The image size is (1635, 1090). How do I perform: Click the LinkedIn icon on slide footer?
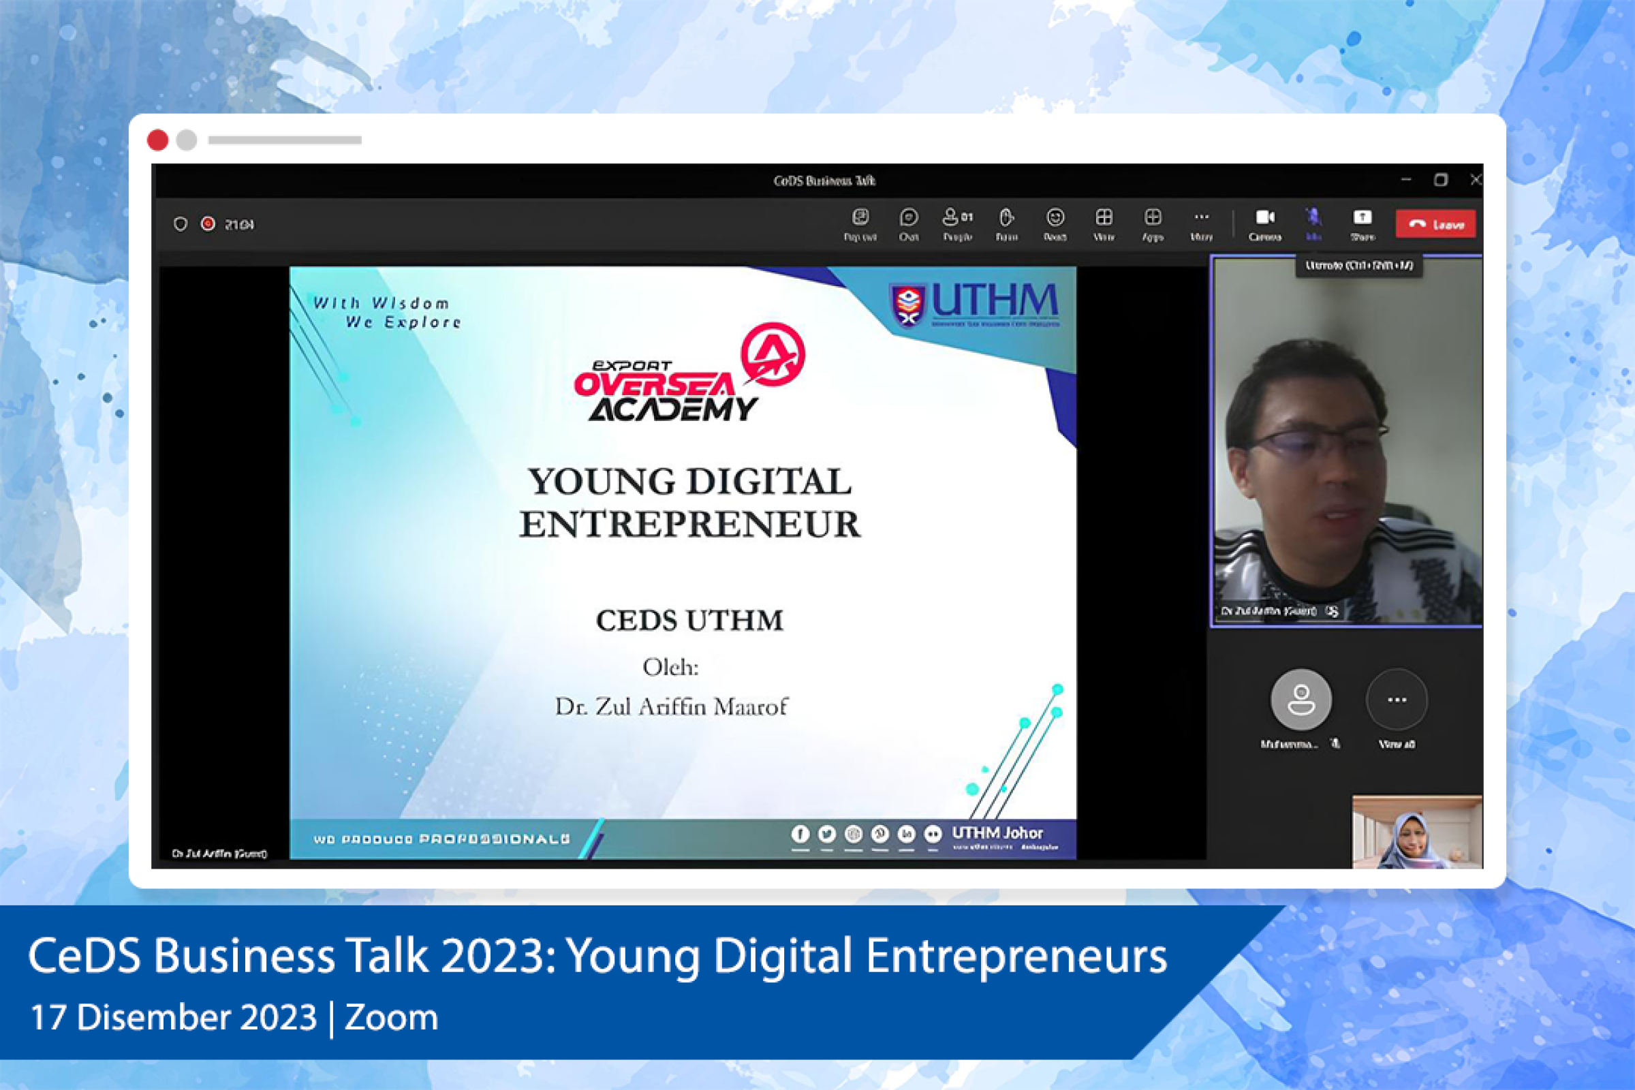pos(907,833)
